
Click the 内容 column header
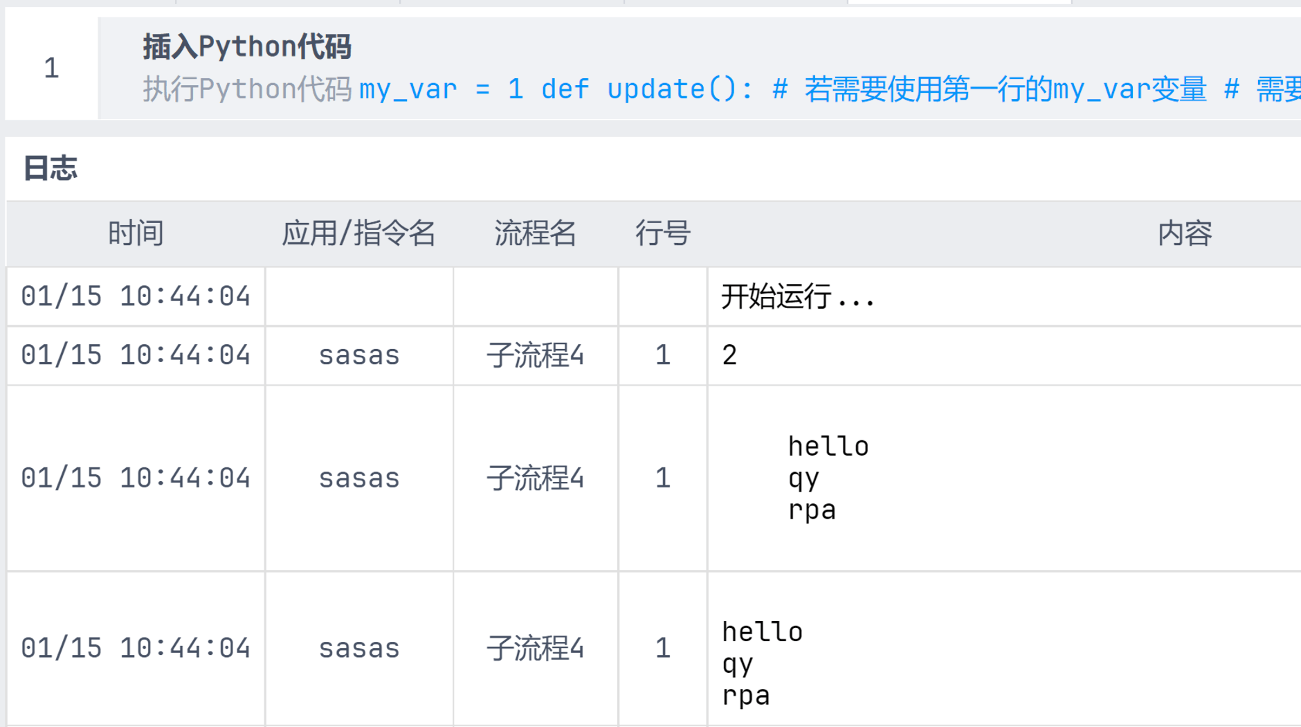pos(1185,233)
